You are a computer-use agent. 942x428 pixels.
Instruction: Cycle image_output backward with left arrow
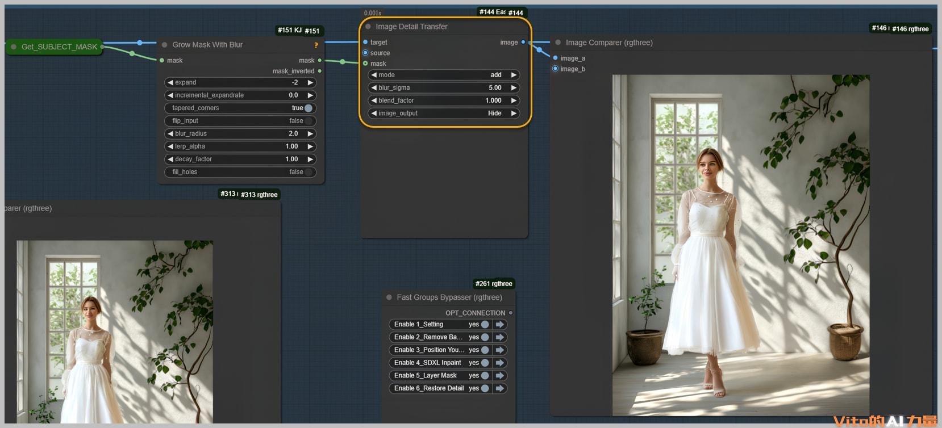[x=374, y=114]
